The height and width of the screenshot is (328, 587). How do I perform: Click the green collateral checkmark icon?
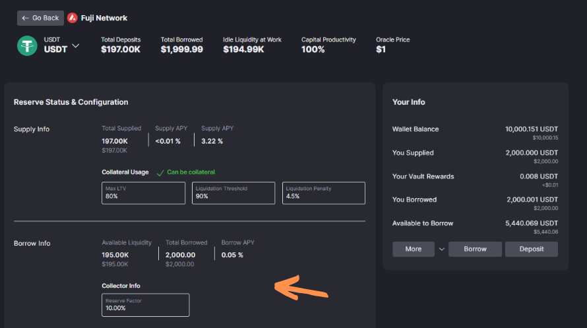160,173
